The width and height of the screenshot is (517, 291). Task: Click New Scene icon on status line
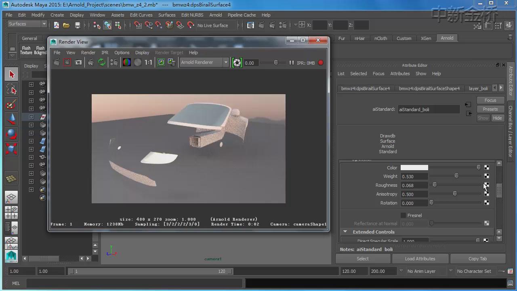tap(56, 25)
